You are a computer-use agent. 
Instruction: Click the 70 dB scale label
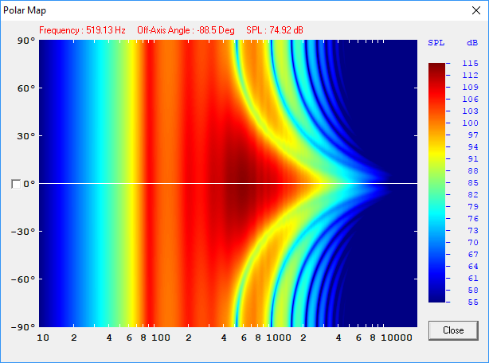tap(473, 243)
